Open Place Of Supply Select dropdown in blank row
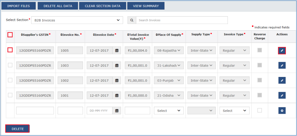This screenshot has height=136, width=297. [x=169, y=111]
